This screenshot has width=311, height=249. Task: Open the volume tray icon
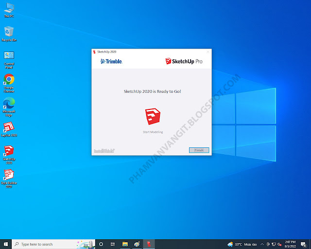point(279,244)
